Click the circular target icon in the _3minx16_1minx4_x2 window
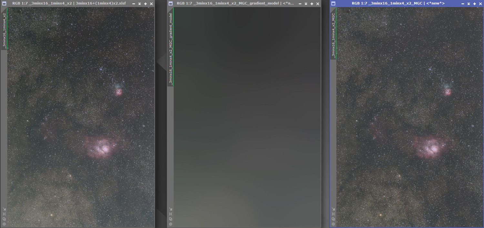 pos(4,224)
